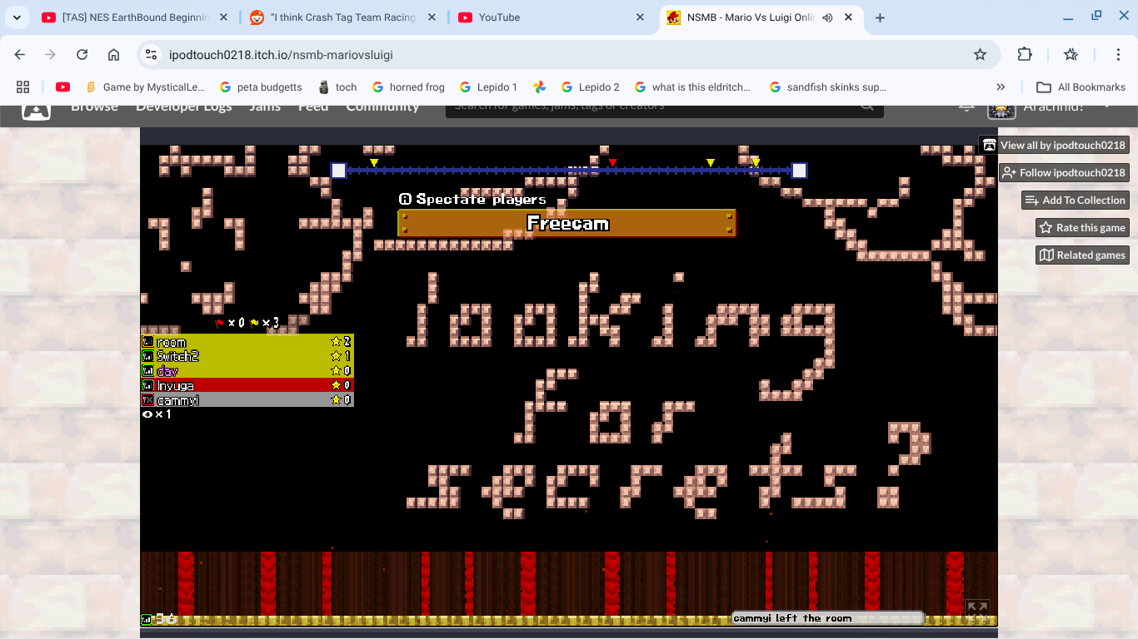
Task: Select the Freecam spectate option
Action: pos(567,223)
